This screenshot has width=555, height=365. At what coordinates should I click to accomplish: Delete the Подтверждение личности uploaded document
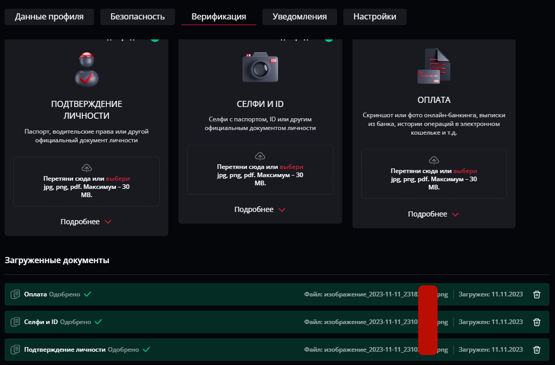(x=537, y=350)
